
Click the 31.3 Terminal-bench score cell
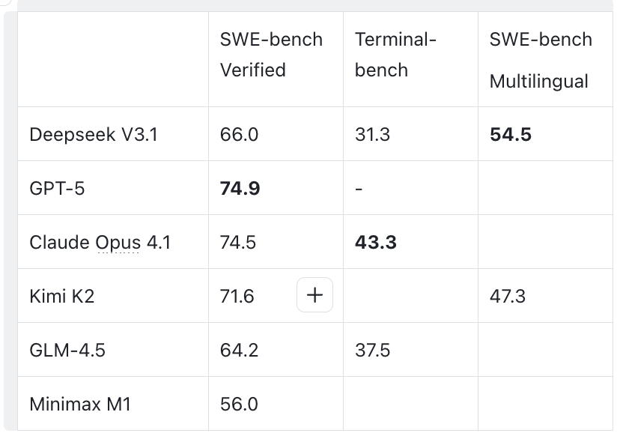pyautogui.click(x=372, y=135)
